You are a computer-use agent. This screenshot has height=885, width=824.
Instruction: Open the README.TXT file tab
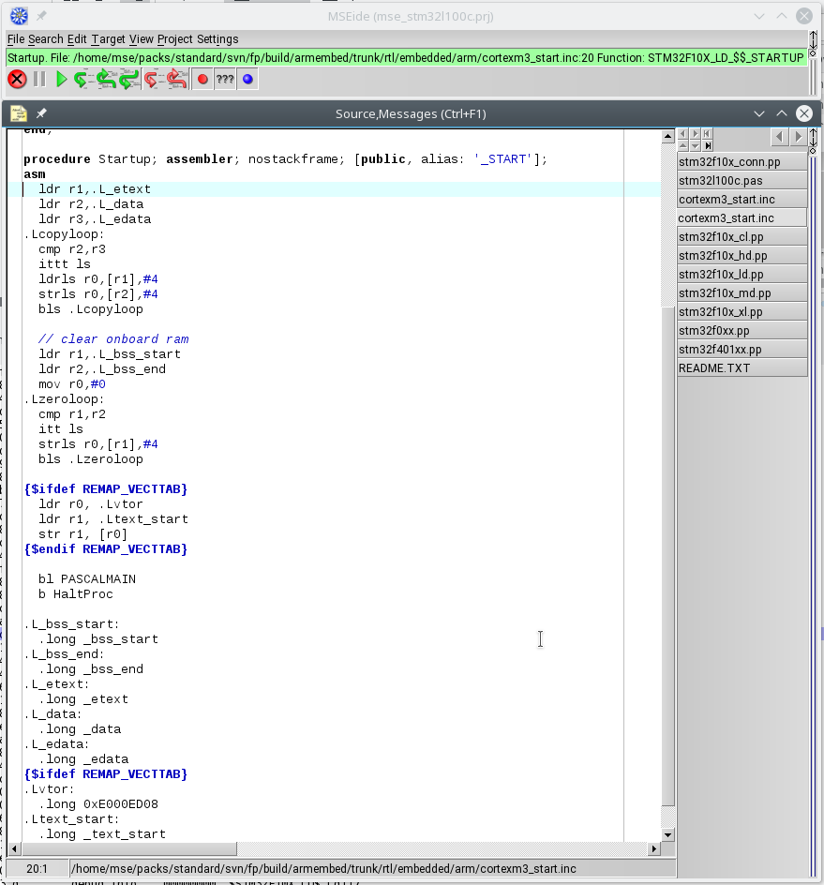[x=742, y=368]
